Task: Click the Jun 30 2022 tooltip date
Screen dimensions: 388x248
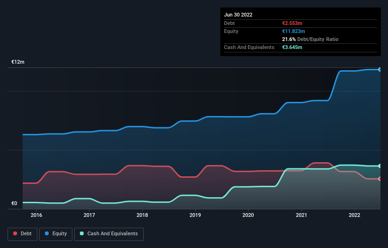Action: [238, 15]
